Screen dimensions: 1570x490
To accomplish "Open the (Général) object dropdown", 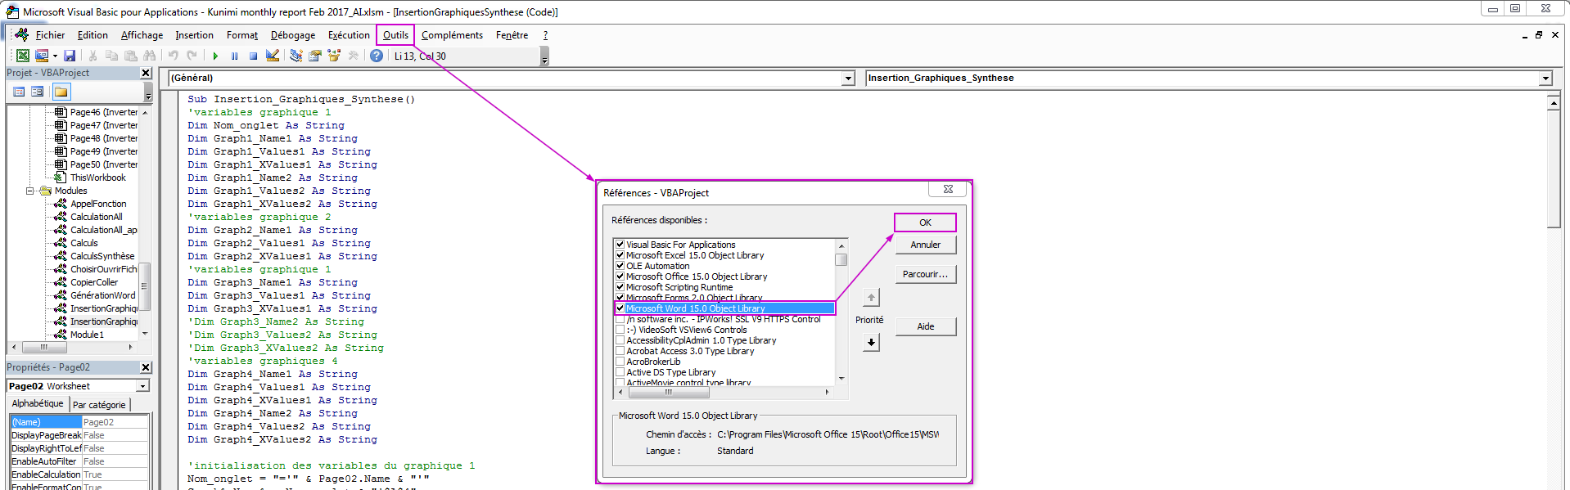I will pos(848,79).
